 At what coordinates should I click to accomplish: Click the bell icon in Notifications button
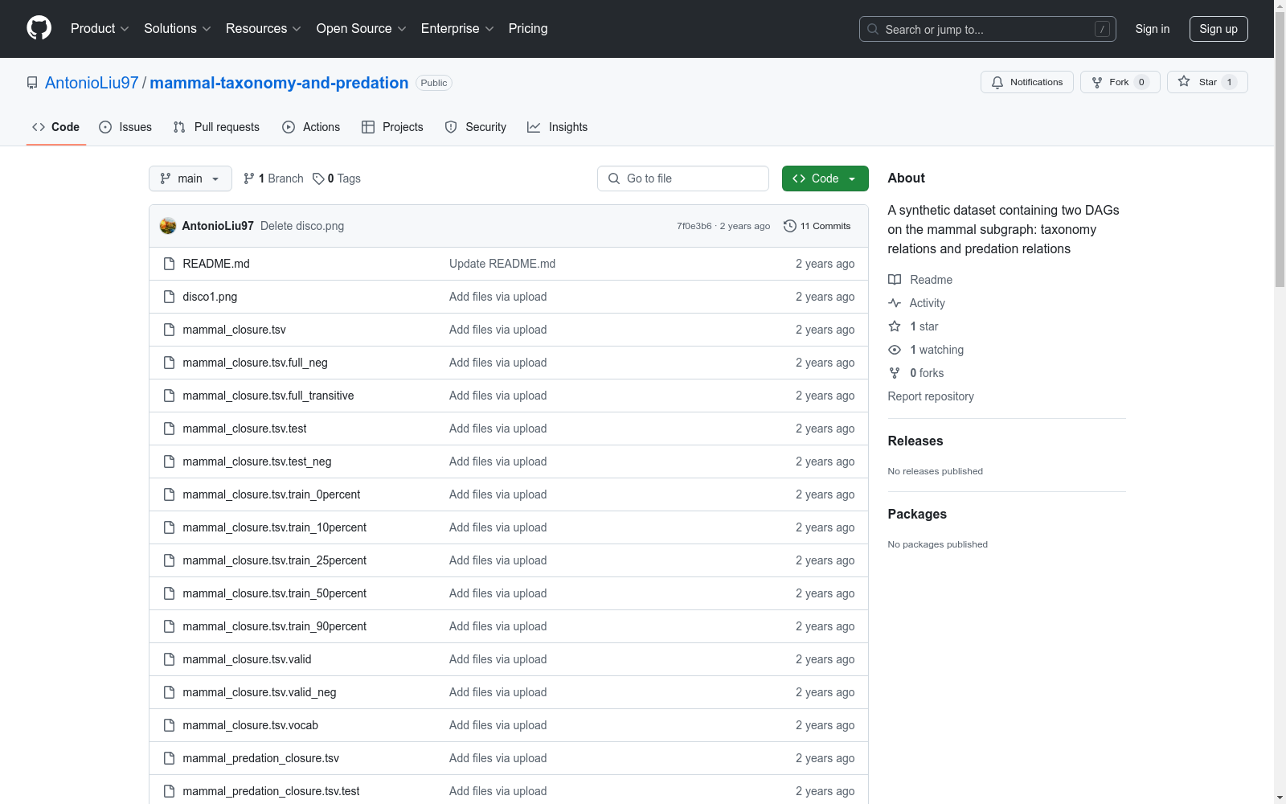click(x=997, y=82)
